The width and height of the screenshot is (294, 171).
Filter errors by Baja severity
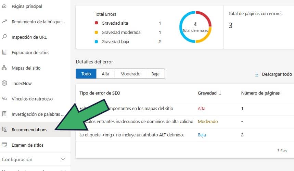[155, 74]
